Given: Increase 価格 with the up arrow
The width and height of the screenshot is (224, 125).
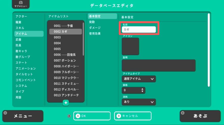Looking at the screenshot, I should click(x=142, y=89).
